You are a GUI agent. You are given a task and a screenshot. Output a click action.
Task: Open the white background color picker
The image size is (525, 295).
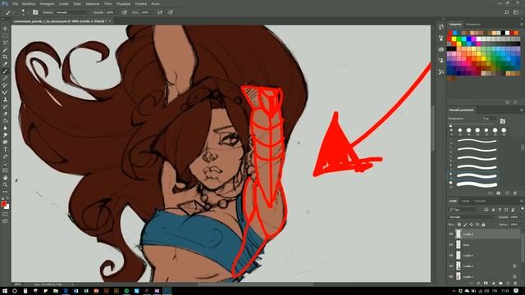click(x=7, y=207)
